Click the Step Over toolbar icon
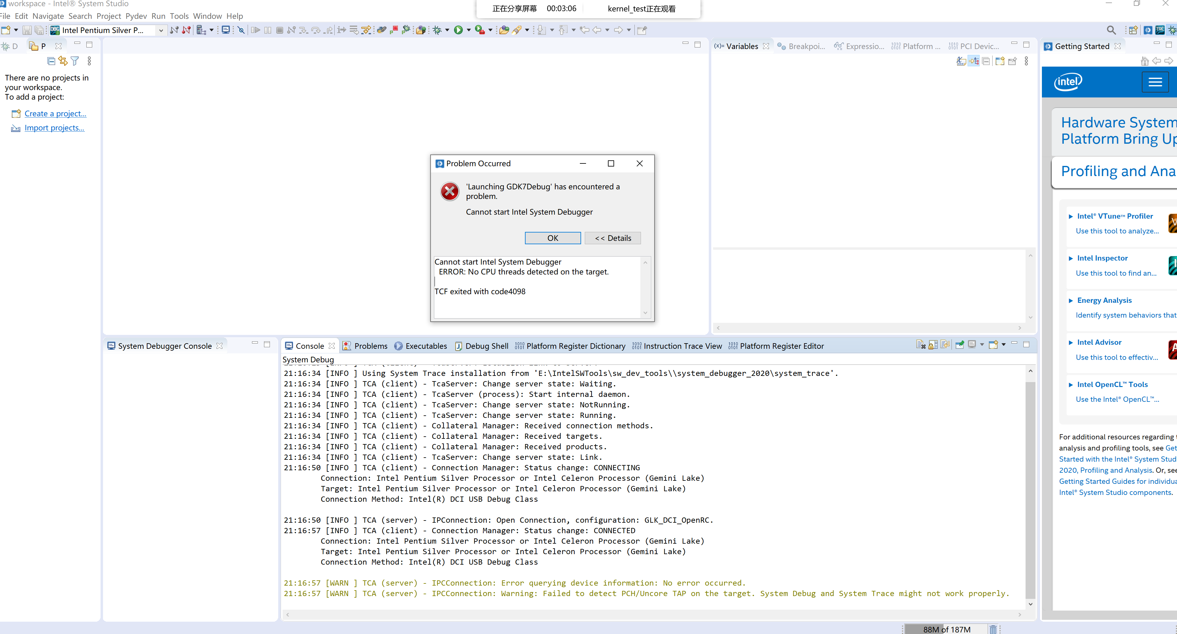 coord(316,30)
